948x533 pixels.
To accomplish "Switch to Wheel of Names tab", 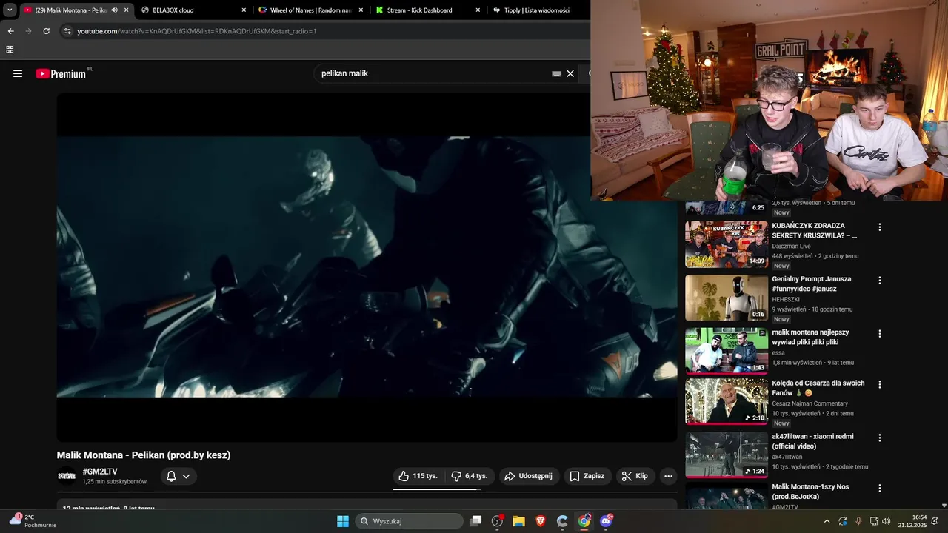I will coord(311,10).
